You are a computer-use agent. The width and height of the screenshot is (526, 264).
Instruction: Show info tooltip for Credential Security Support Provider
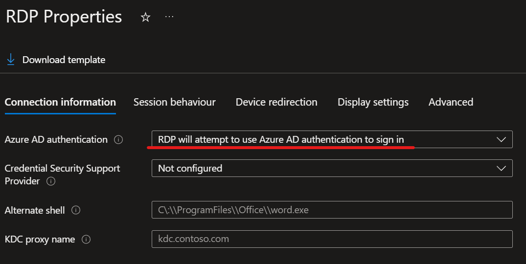coord(51,181)
